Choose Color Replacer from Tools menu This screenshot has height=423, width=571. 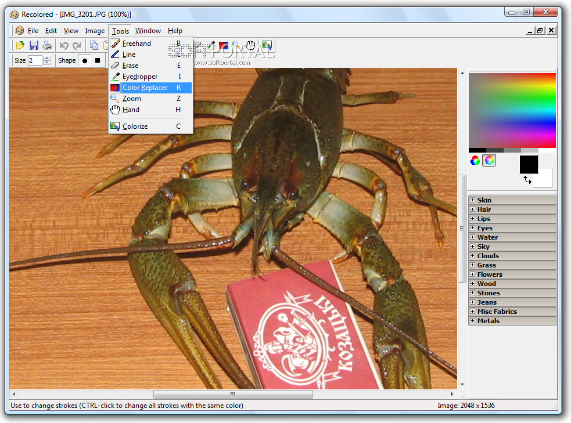point(145,88)
